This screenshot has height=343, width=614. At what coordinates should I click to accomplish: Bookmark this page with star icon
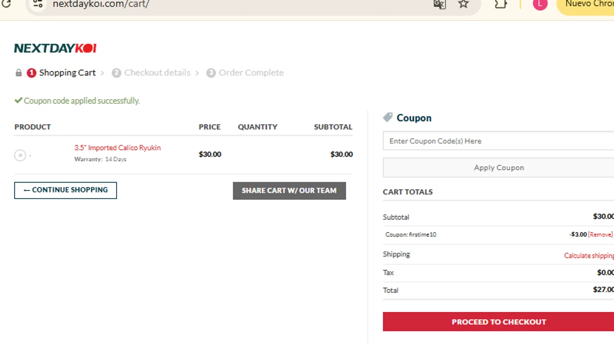tap(463, 4)
